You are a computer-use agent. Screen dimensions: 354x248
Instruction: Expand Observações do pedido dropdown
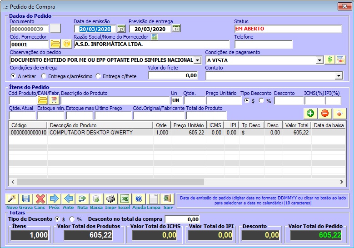[197, 60]
